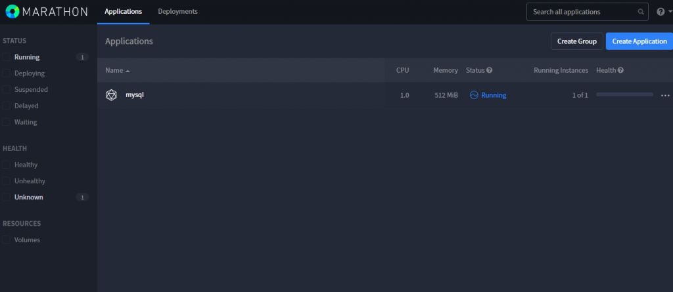Image resolution: width=673 pixels, height=292 pixels.
Task: Click the search magnifier icon
Action: click(x=641, y=12)
